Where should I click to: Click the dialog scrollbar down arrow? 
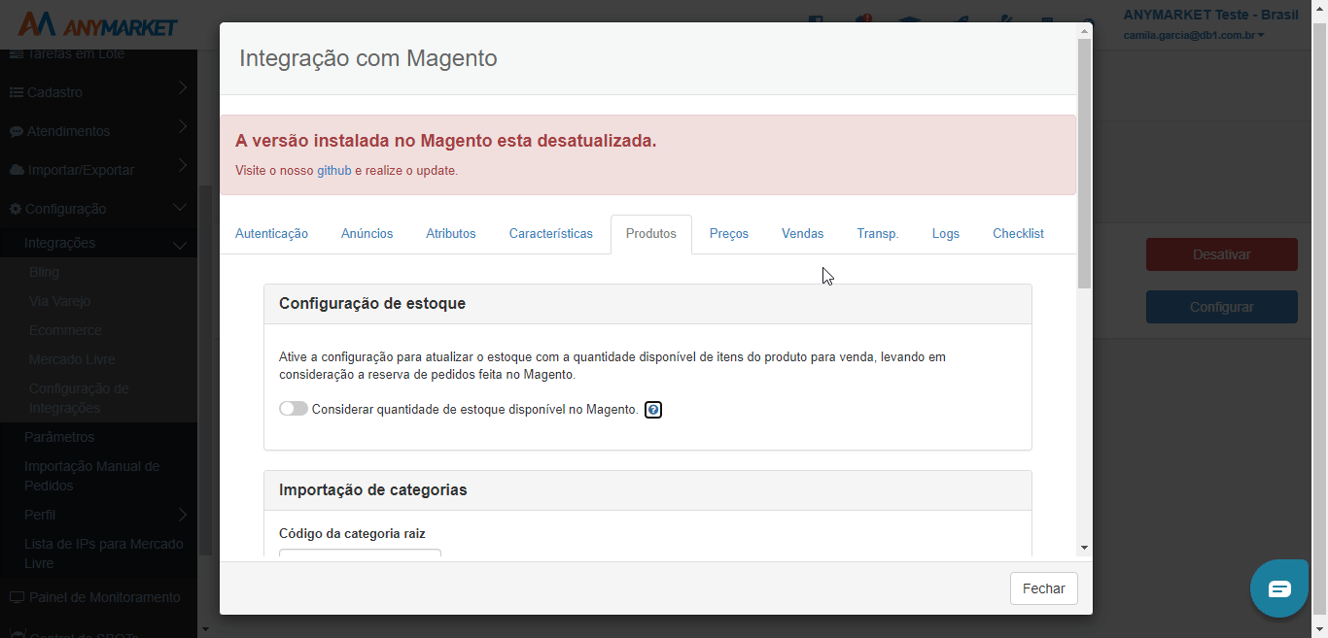pyautogui.click(x=1084, y=548)
